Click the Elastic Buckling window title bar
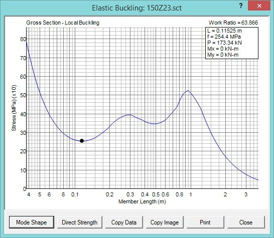274x238 pixels. pos(137,8)
